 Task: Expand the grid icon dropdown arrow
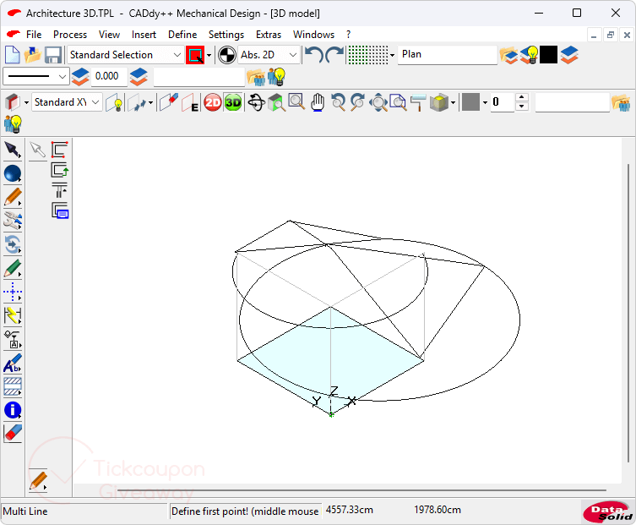(x=392, y=55)
